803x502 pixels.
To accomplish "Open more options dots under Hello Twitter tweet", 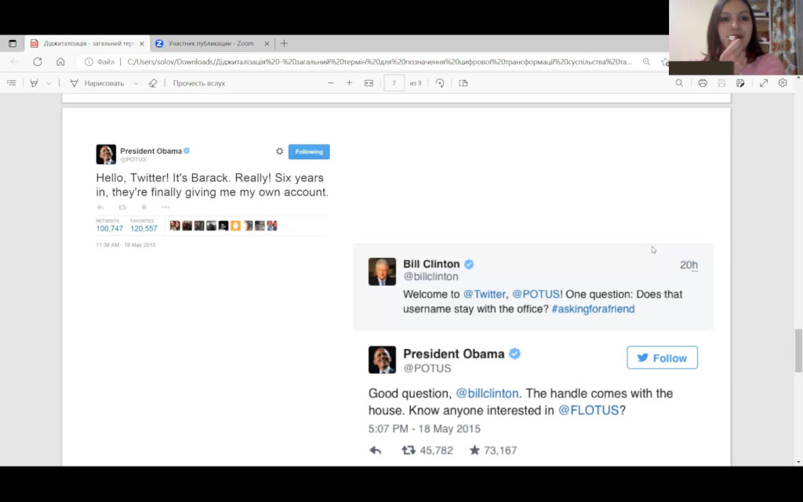I will coord(165,207).
